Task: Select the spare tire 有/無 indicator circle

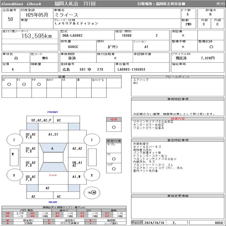Action: click(92, 193)
